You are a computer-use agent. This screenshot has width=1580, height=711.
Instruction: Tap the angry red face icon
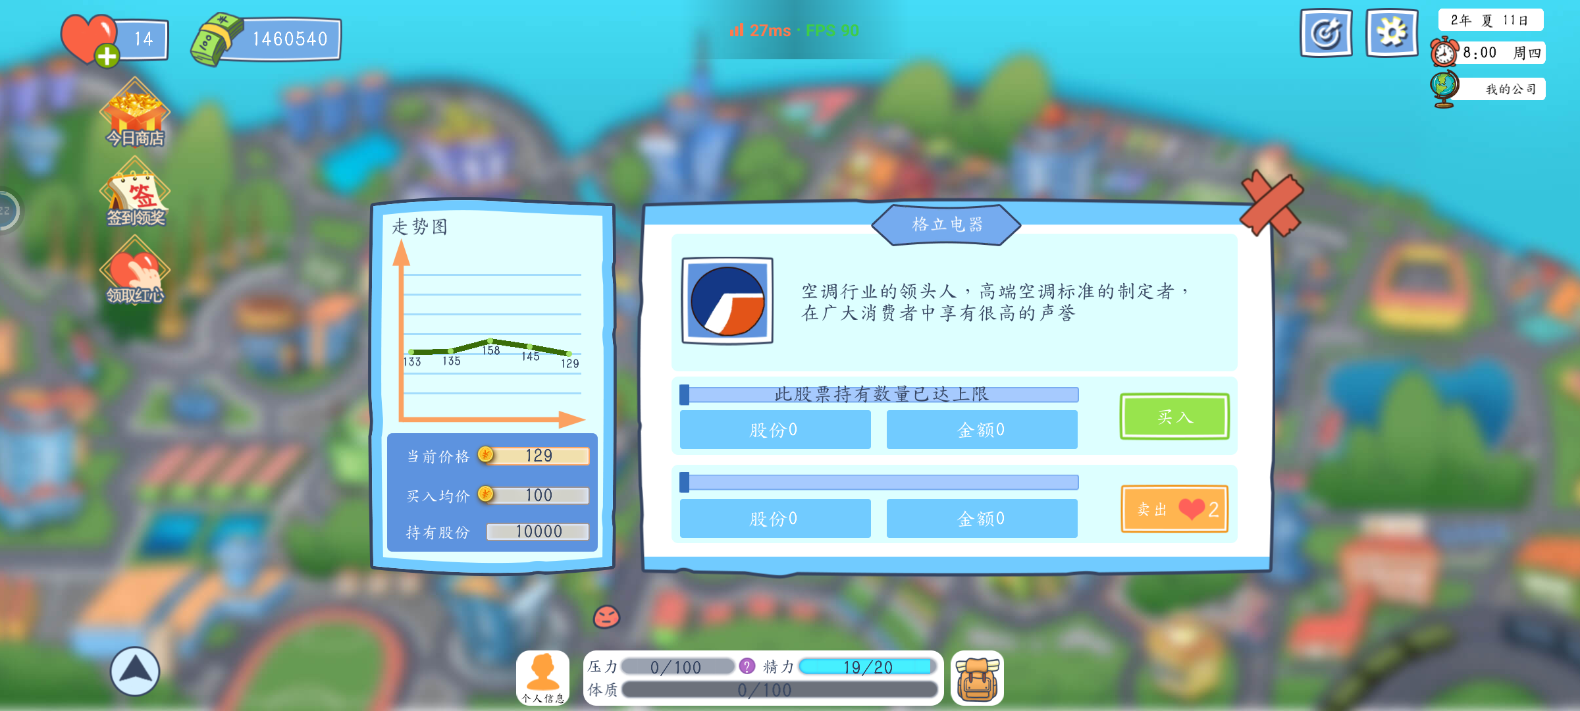click(606, 617)
